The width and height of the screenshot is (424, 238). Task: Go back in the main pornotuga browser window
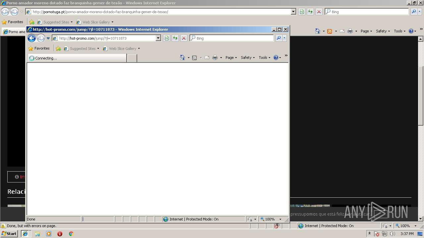click(x=5, y=12)
